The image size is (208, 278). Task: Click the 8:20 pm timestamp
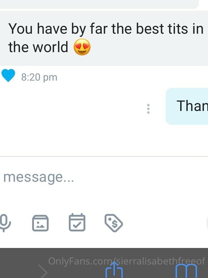tap(39, 77)
